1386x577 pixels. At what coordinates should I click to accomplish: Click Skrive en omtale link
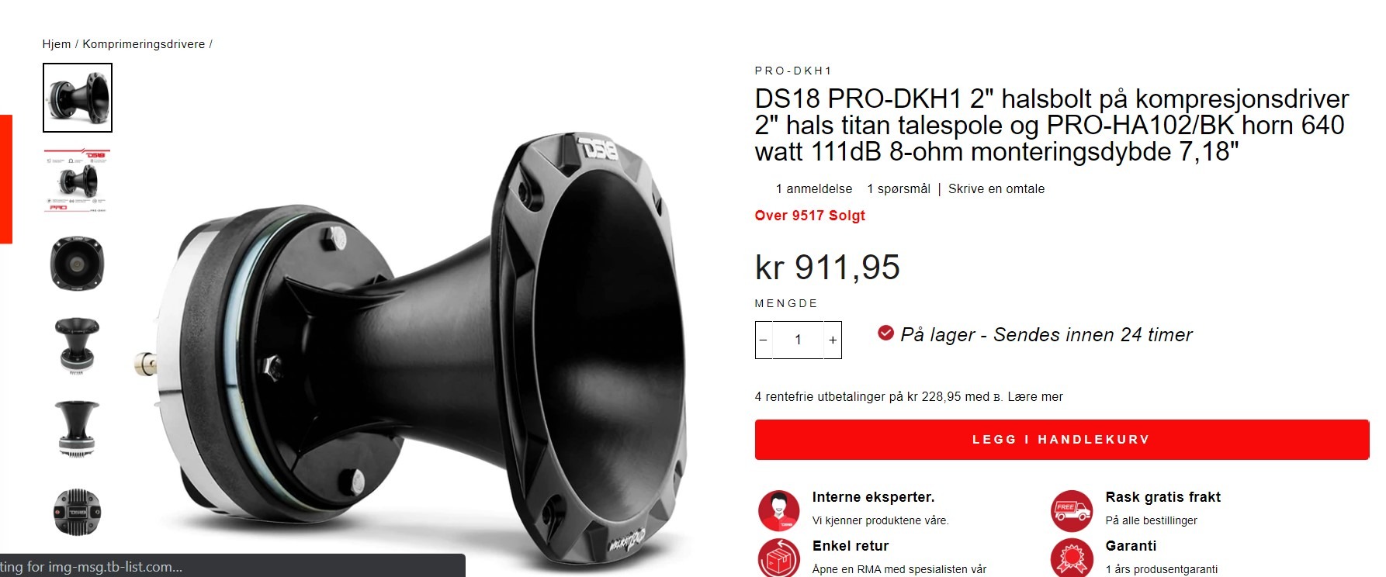(996, 189)
